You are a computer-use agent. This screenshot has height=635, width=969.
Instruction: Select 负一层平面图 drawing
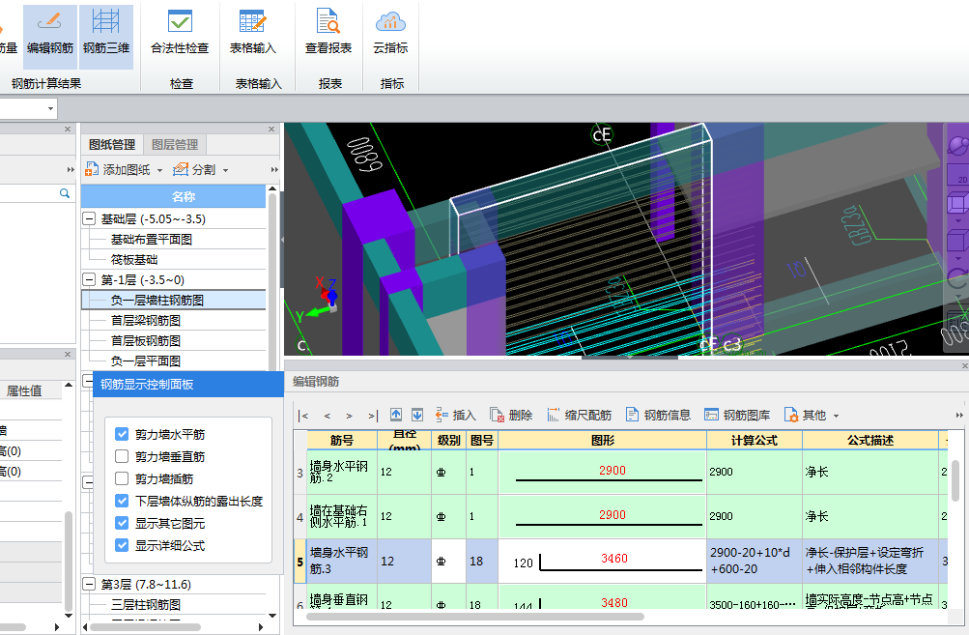pos(145,361)
